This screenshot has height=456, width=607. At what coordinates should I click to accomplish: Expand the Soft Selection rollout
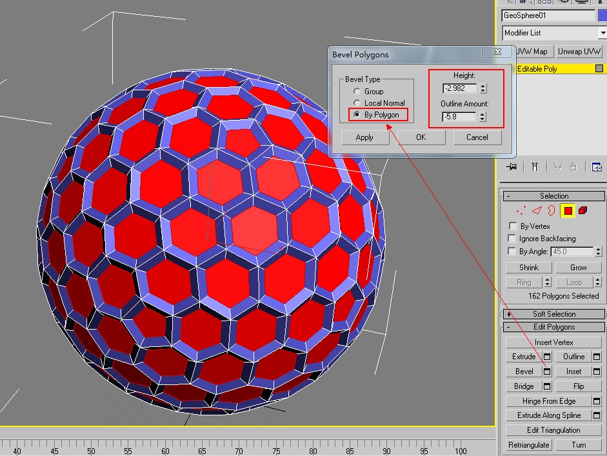[x=553, y=314]
